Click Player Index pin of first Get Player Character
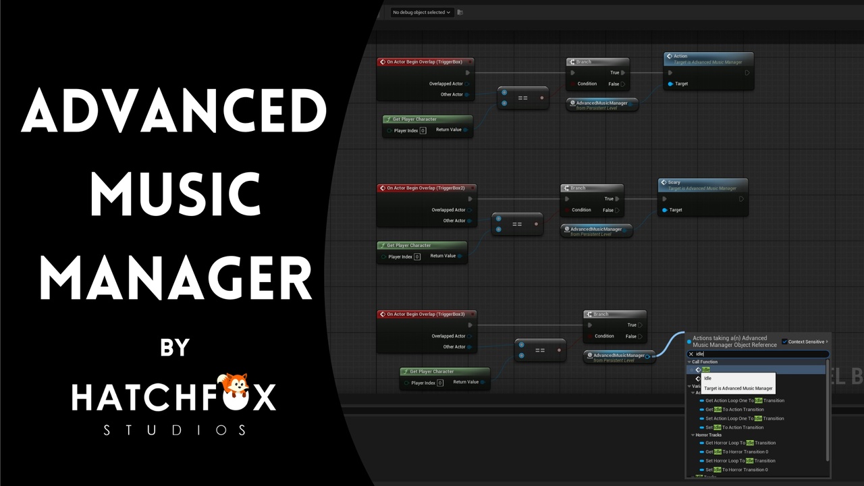 pos(389,130)
